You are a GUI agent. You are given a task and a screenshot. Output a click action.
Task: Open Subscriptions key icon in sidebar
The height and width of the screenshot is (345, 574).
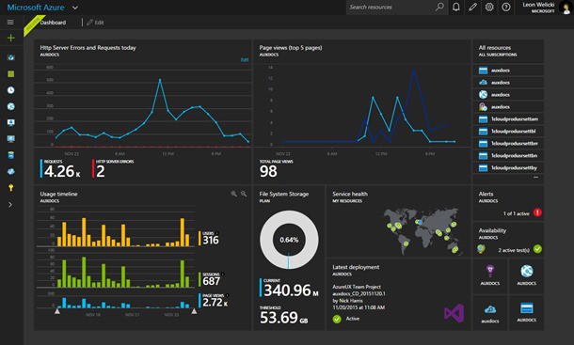coord(10,188)
